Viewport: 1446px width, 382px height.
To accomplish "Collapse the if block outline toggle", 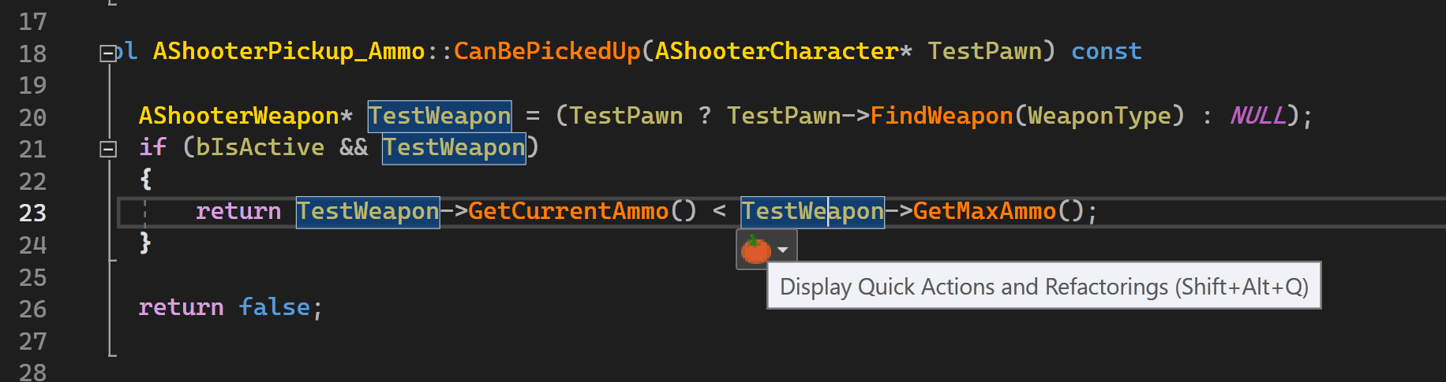I will (108, 149).
